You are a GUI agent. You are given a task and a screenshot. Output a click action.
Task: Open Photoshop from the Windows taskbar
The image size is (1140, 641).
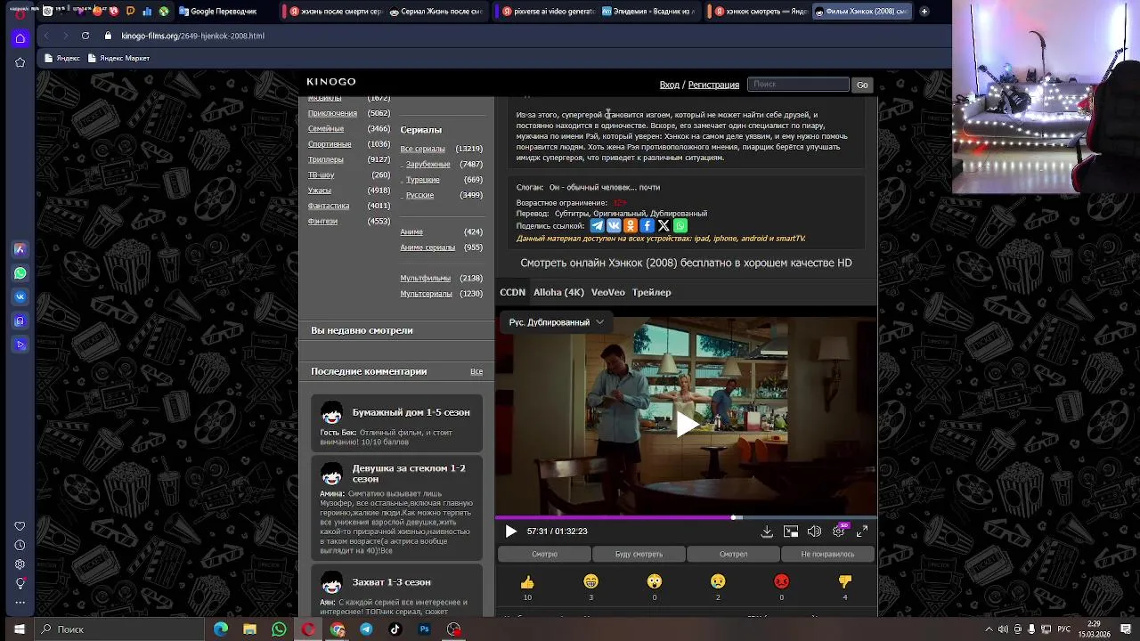point(424,629)
